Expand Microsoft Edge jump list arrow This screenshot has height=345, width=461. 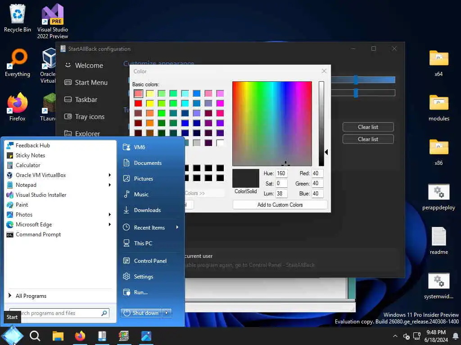tap(110, 225)
